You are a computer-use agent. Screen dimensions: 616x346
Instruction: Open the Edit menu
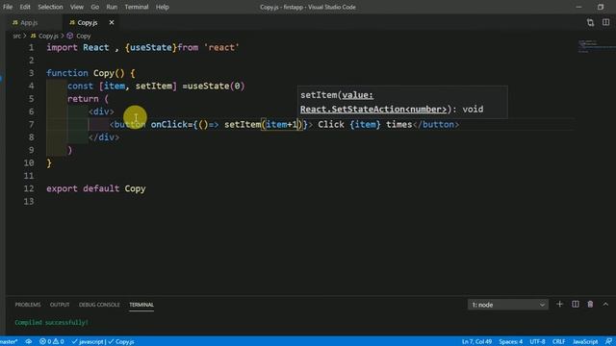click(x=25, y=7)
